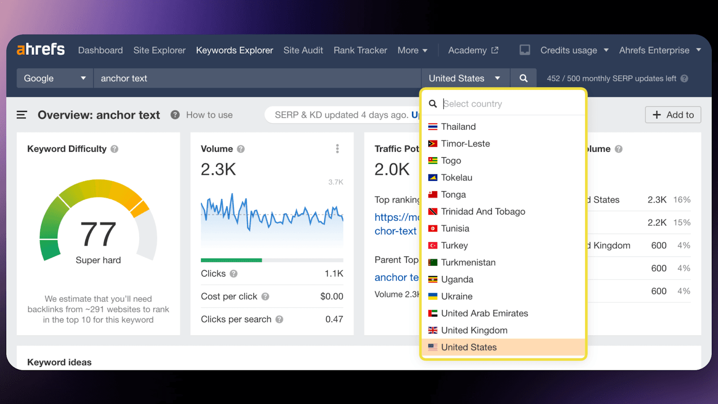Click the Turkey flag icon
718x404 pixels.
(433, 246)
